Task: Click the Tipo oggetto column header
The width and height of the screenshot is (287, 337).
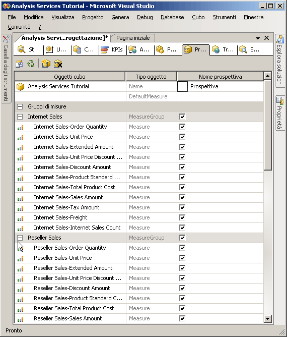Action: pos(151,77)
